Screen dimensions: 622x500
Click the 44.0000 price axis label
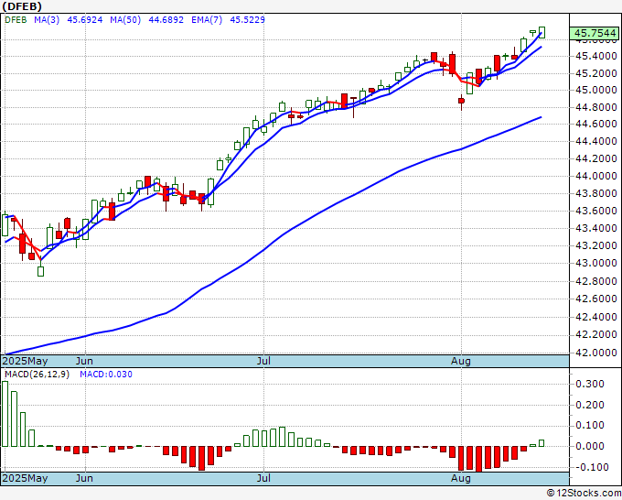pos(596,176)
